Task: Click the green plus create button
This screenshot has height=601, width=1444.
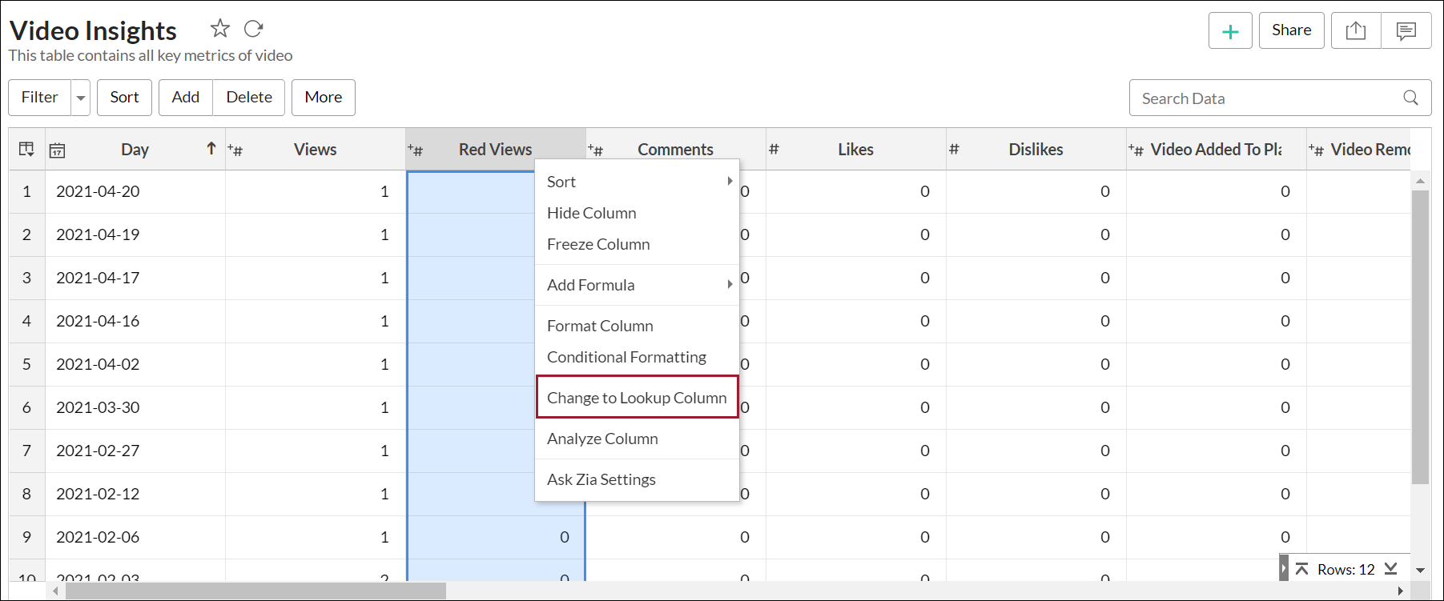Action: 1229,31
